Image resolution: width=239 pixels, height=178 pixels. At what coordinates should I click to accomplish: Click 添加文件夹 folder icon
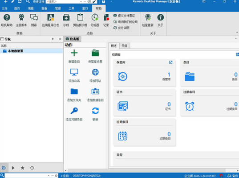point(74,91)
